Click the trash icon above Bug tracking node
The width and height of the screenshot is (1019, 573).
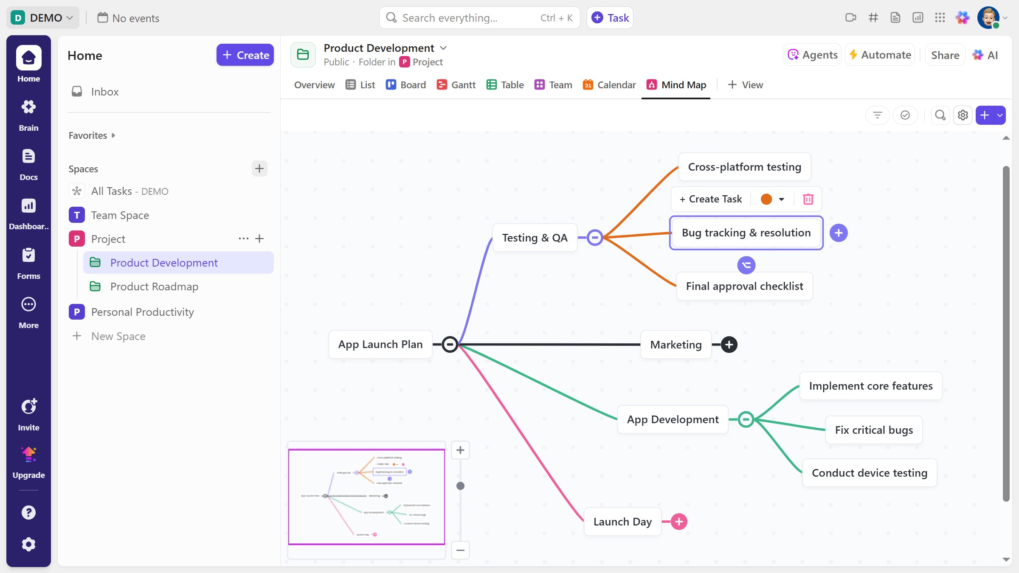tap(808, 199)
